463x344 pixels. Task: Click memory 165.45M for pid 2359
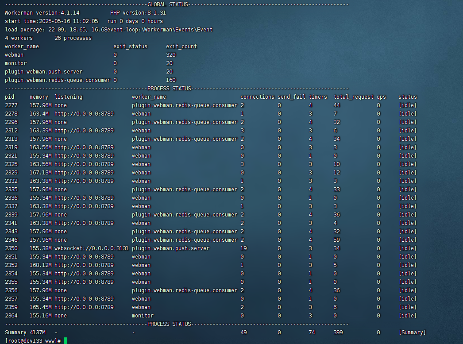coord(40,307)
